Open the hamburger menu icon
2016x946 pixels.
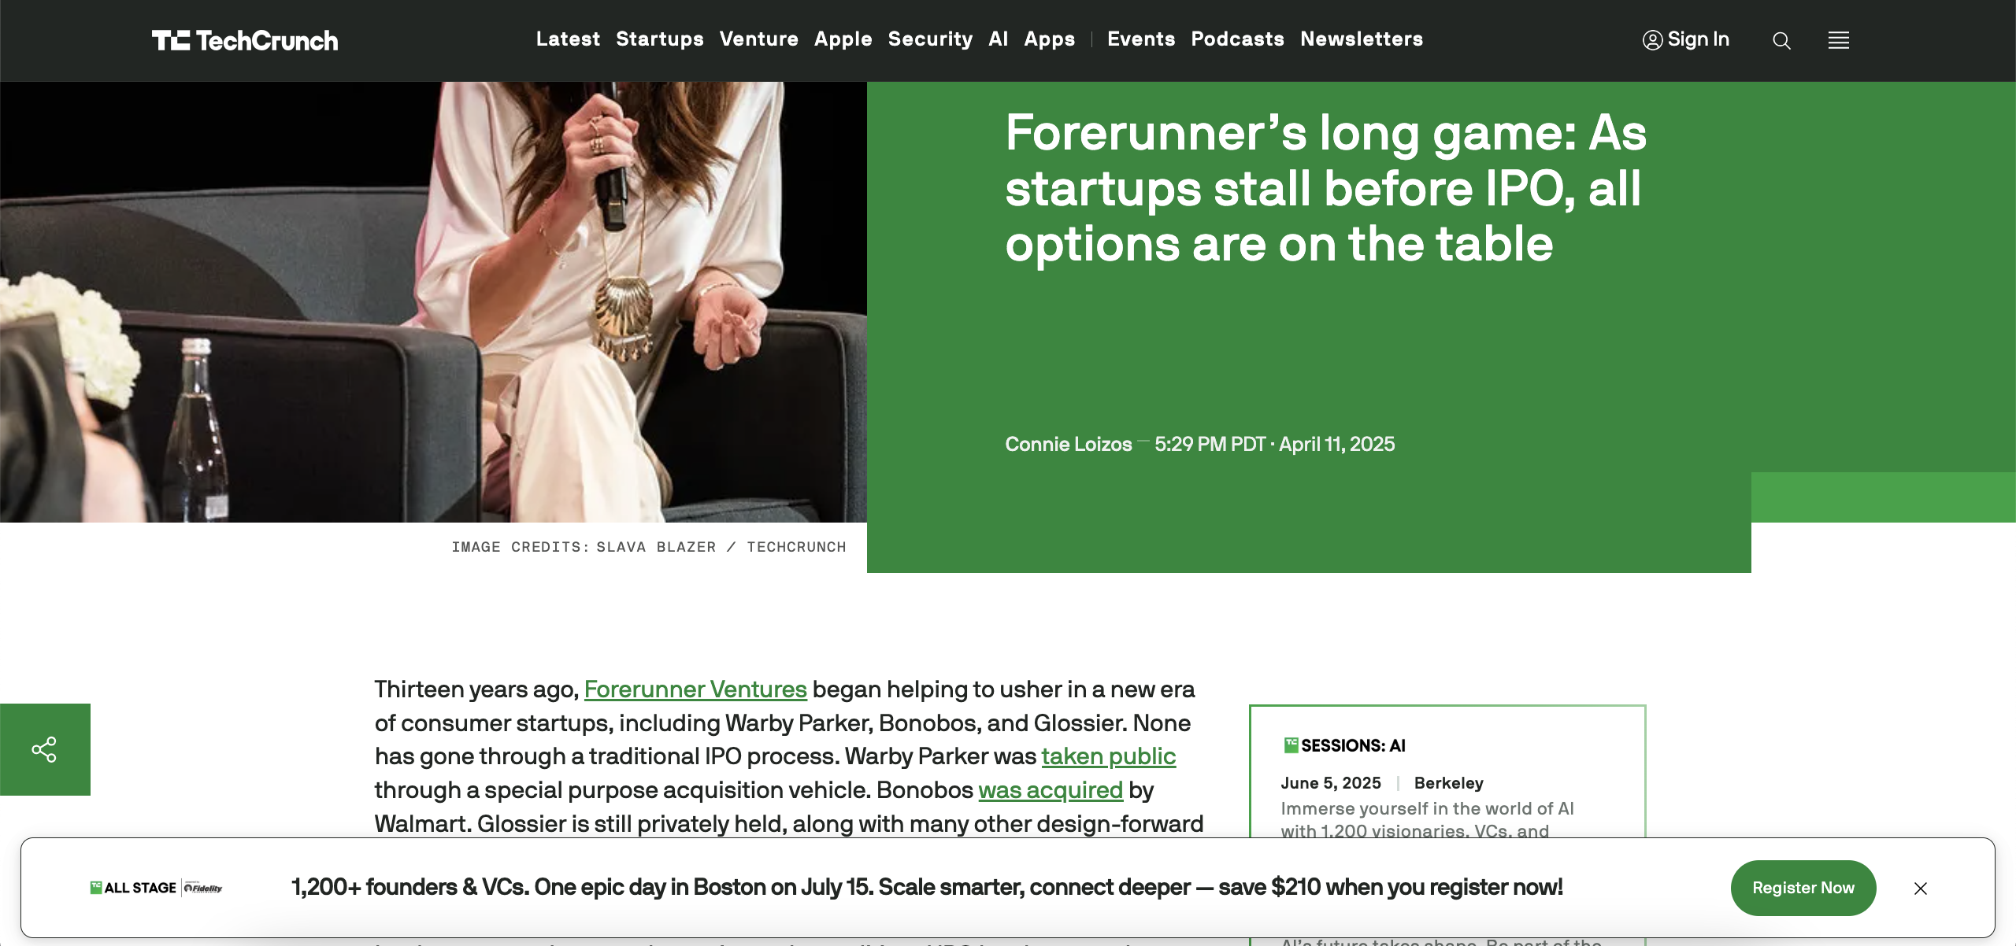1839,40
